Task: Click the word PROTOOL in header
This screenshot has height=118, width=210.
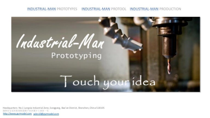Action: [119, 9]
